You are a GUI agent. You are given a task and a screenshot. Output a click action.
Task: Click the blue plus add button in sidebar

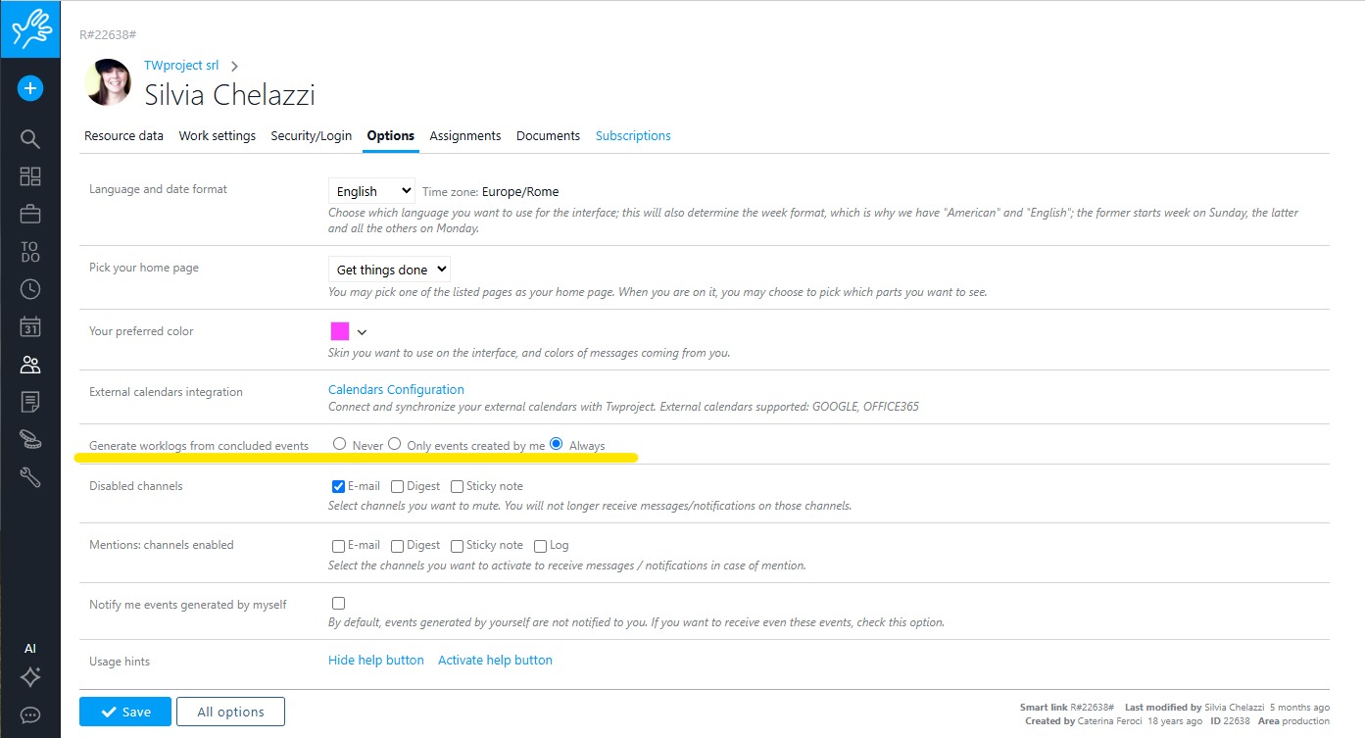point(30,88)
